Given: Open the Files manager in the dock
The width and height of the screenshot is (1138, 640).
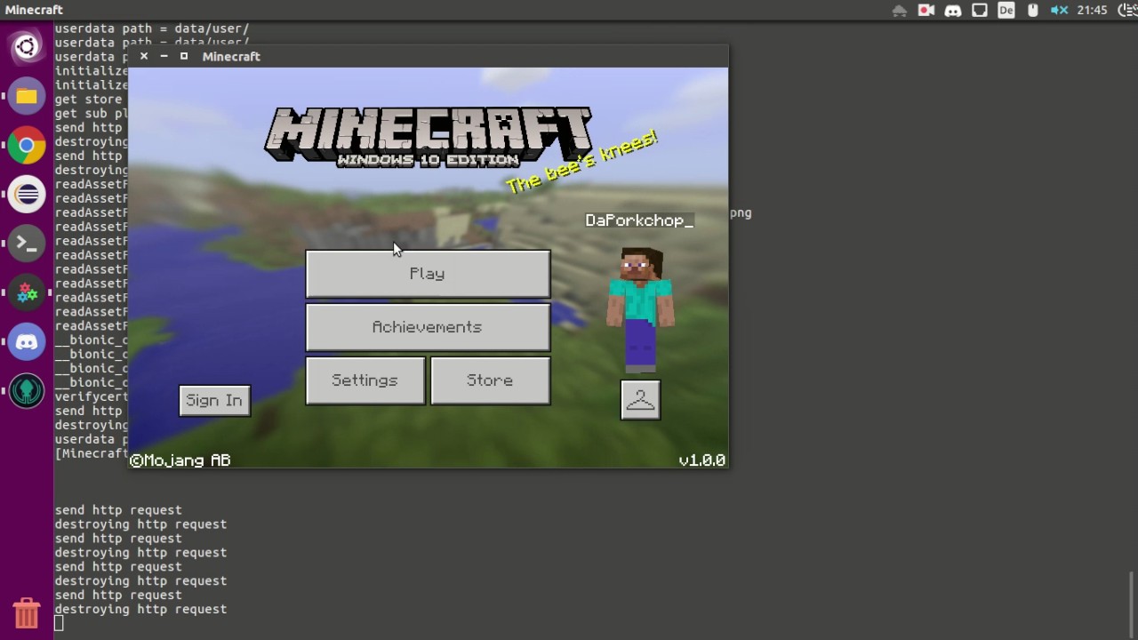Looking at the screenshot, I should [27, 96].
